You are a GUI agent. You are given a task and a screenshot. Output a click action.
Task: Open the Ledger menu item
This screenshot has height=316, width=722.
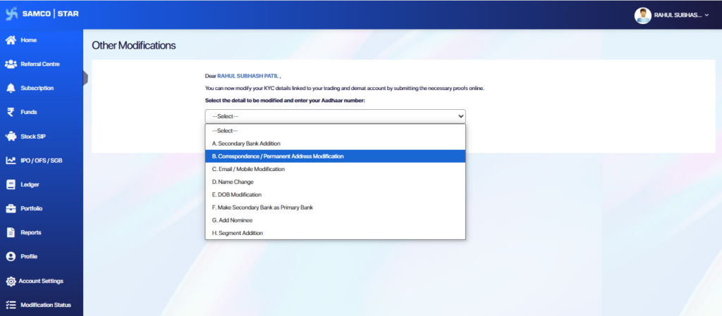[30, 184]
